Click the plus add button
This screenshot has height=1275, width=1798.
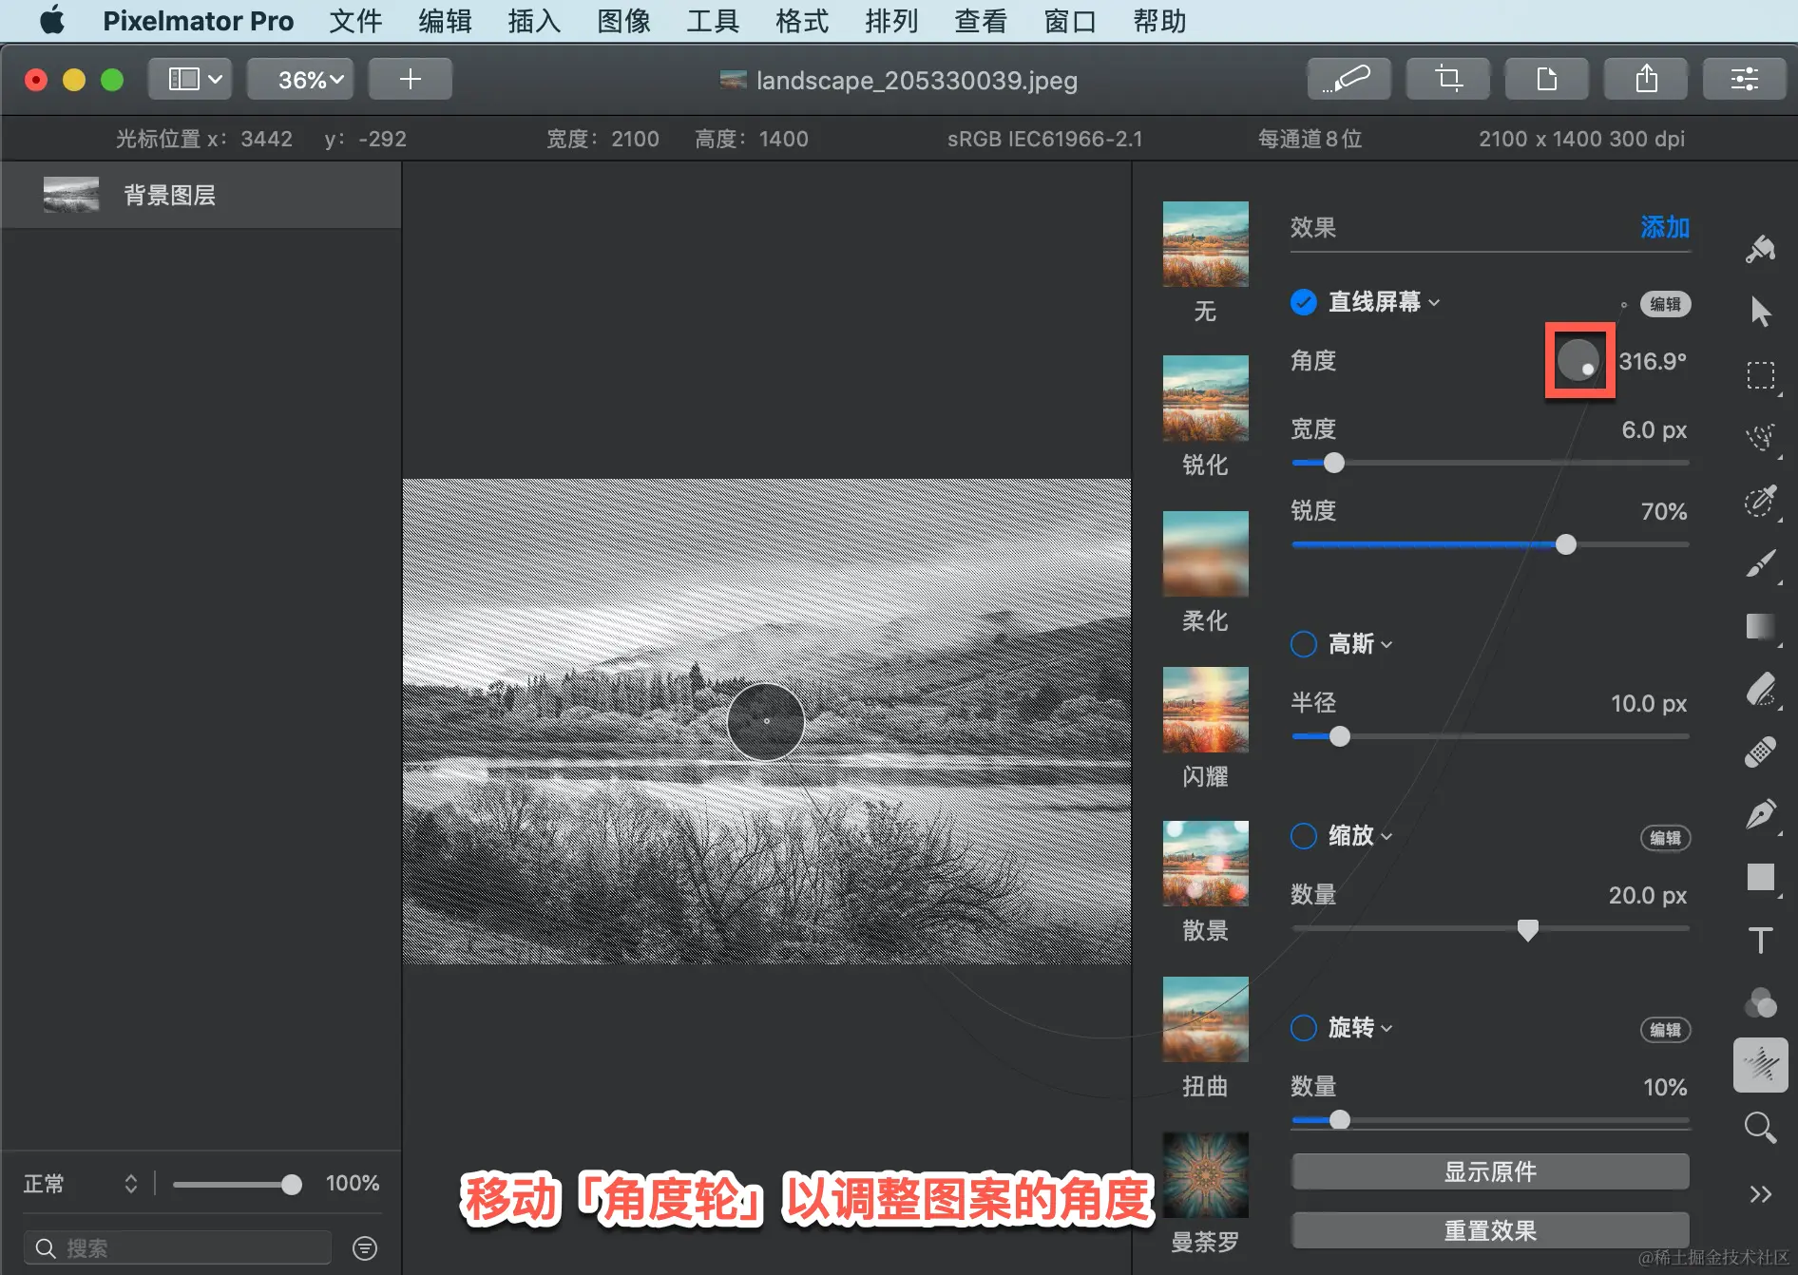[411, 79]
